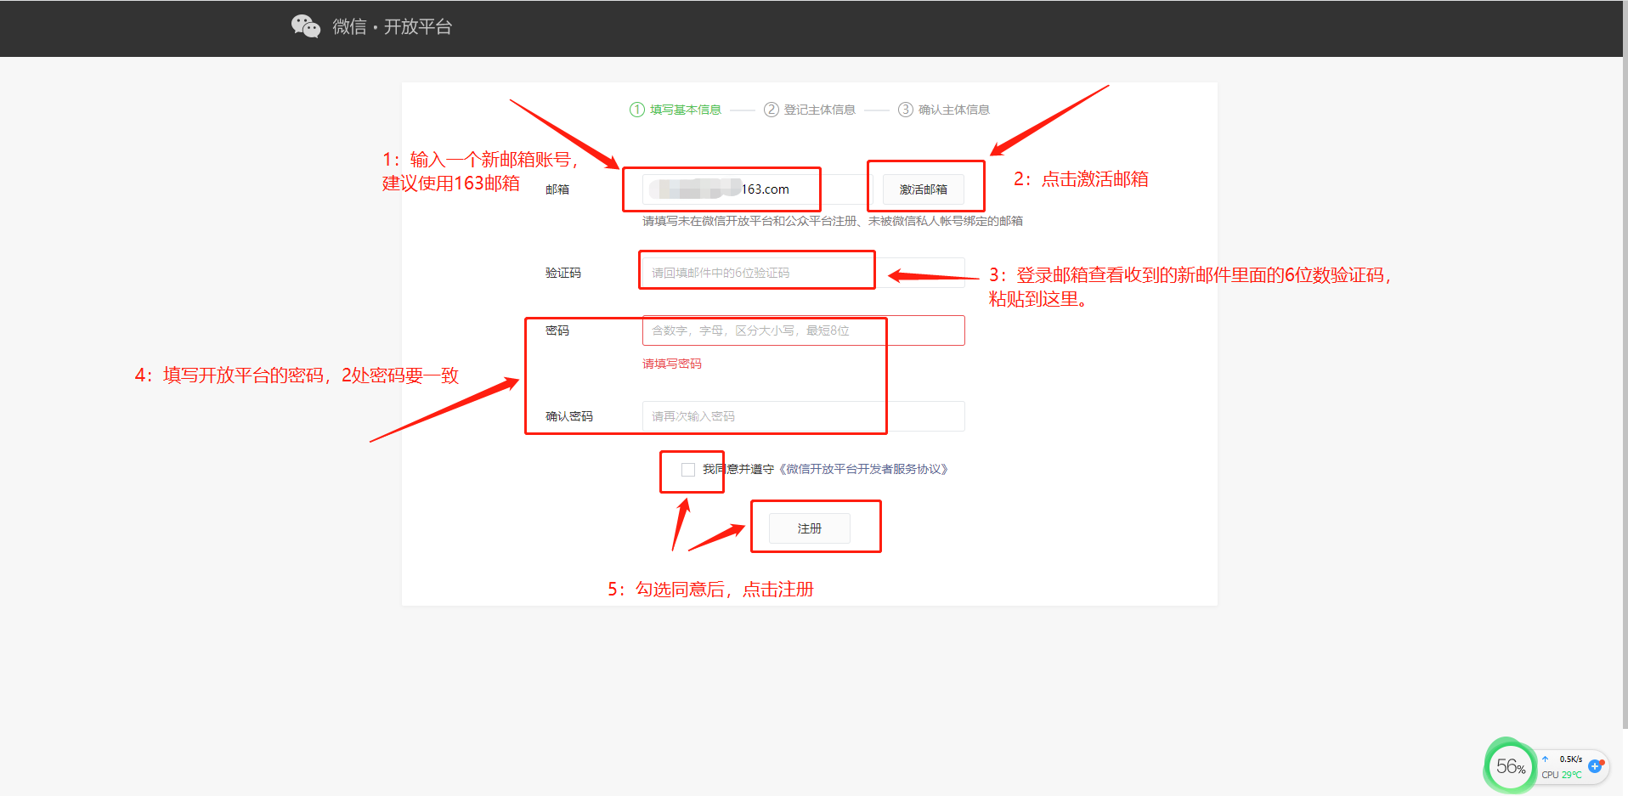The width and height of the screenshot is (1628, 796).
Task: Focus the 邮箱 email input field
Action: (x=752, y=189)
